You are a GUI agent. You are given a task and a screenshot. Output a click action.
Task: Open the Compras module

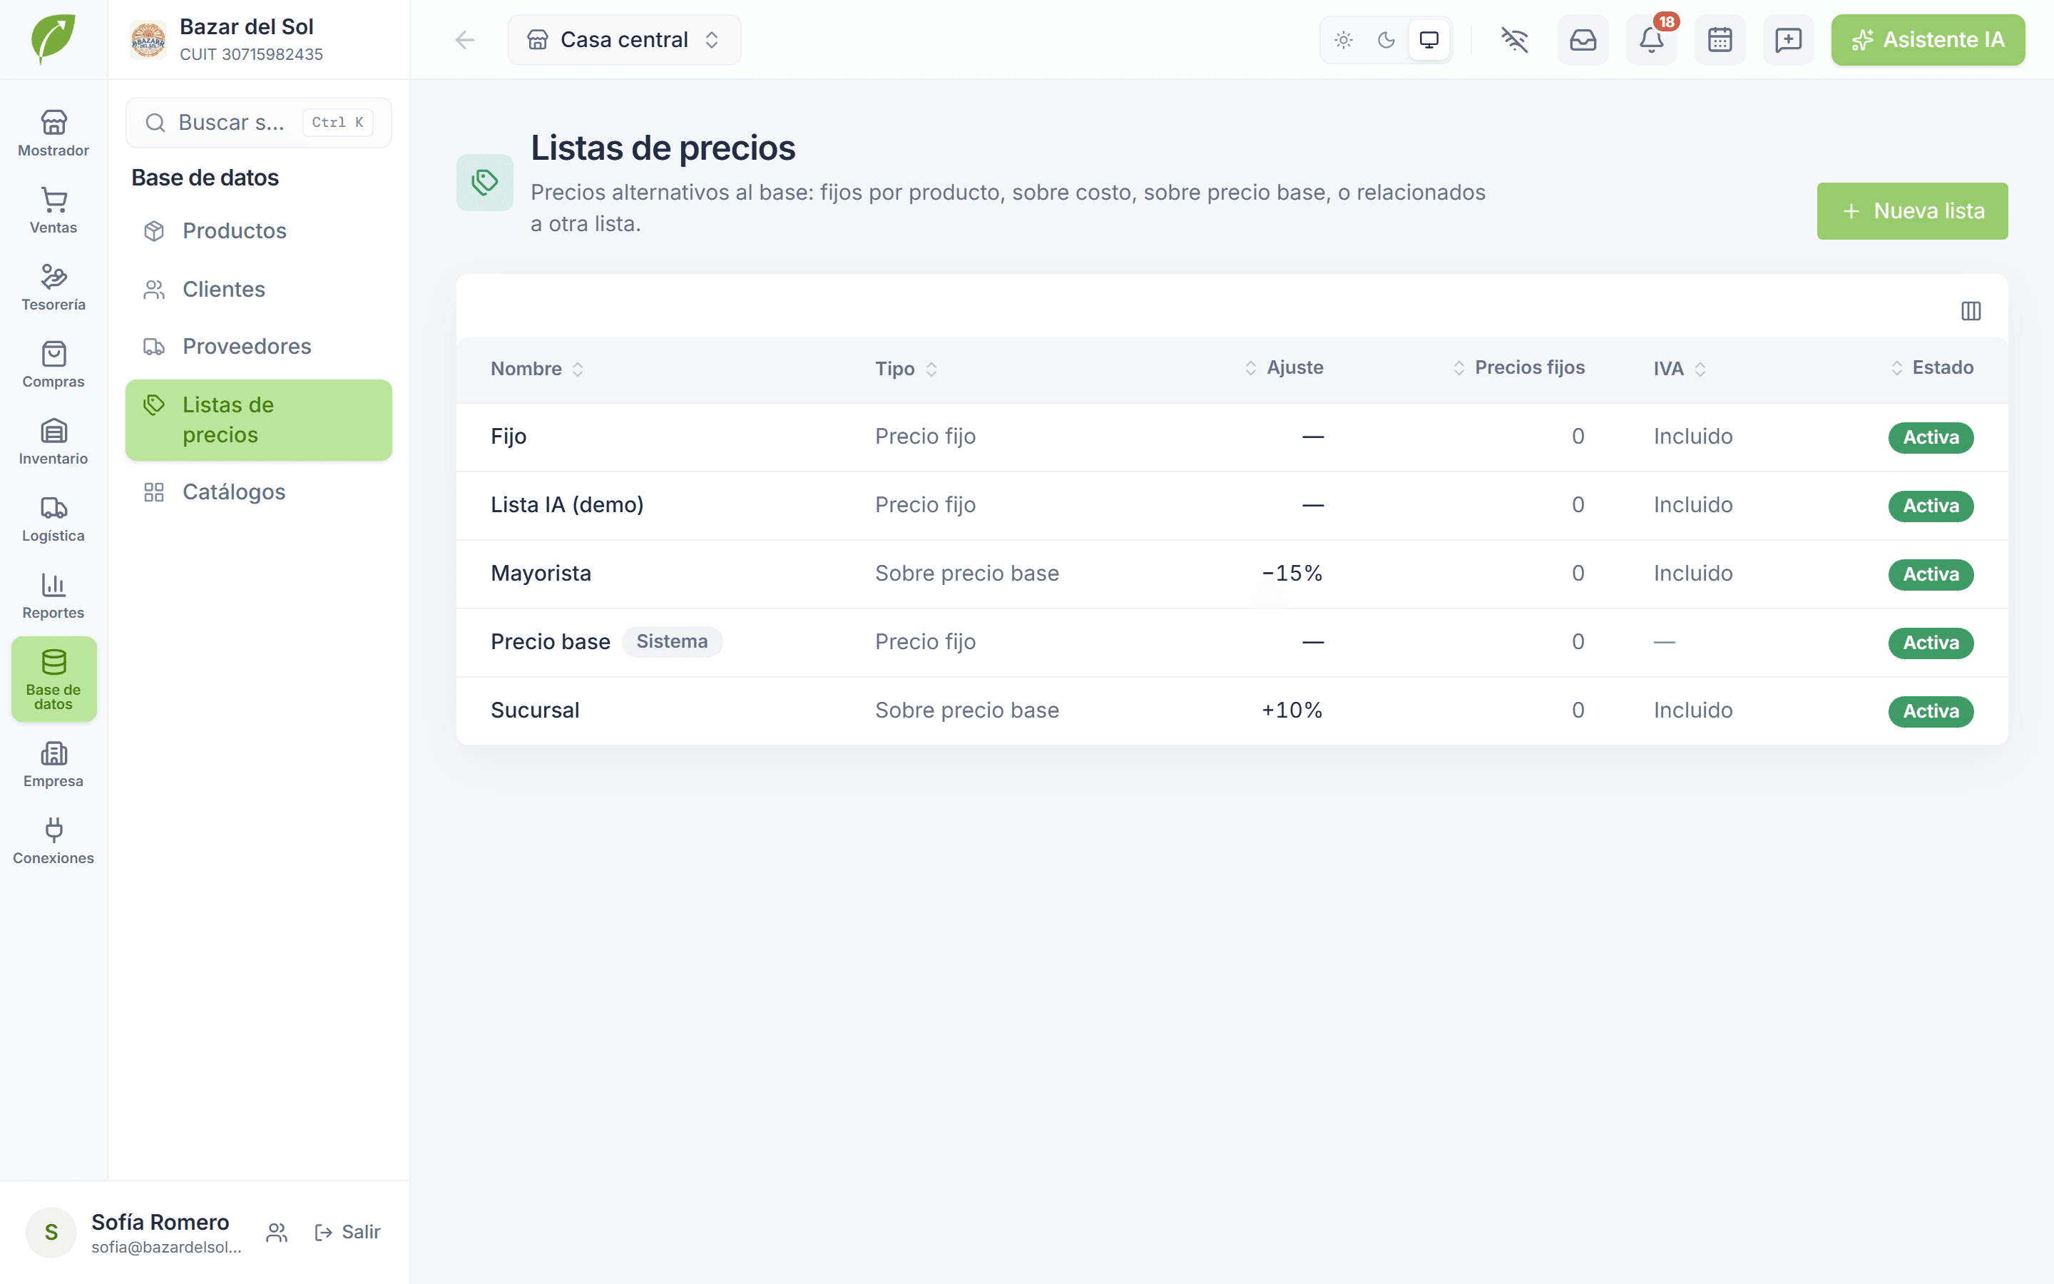pos(53,365)
